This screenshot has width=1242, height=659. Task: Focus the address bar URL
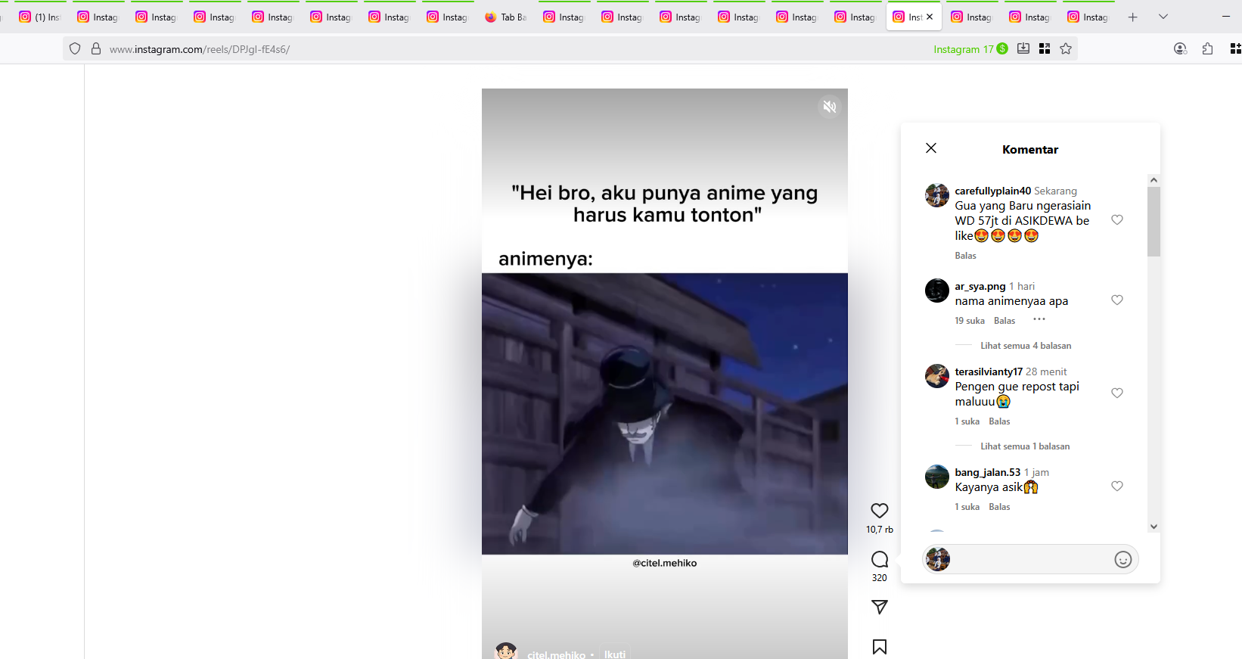pos(200,49)
